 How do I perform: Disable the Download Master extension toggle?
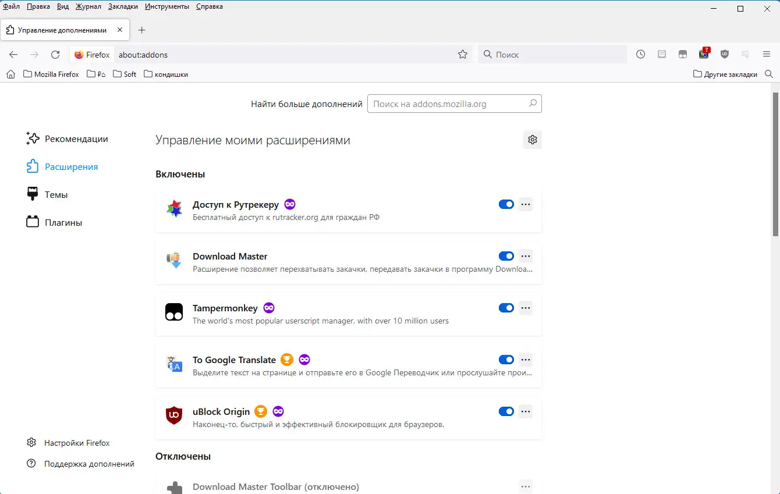click(506, 256)
